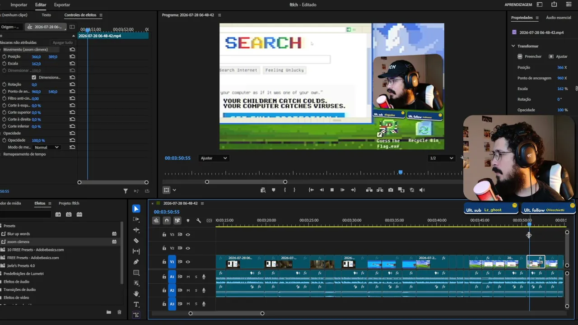Viewport: 578px width, 325px height.
Task: Select the Track Select Forward tool
Action: pos(136,219)
